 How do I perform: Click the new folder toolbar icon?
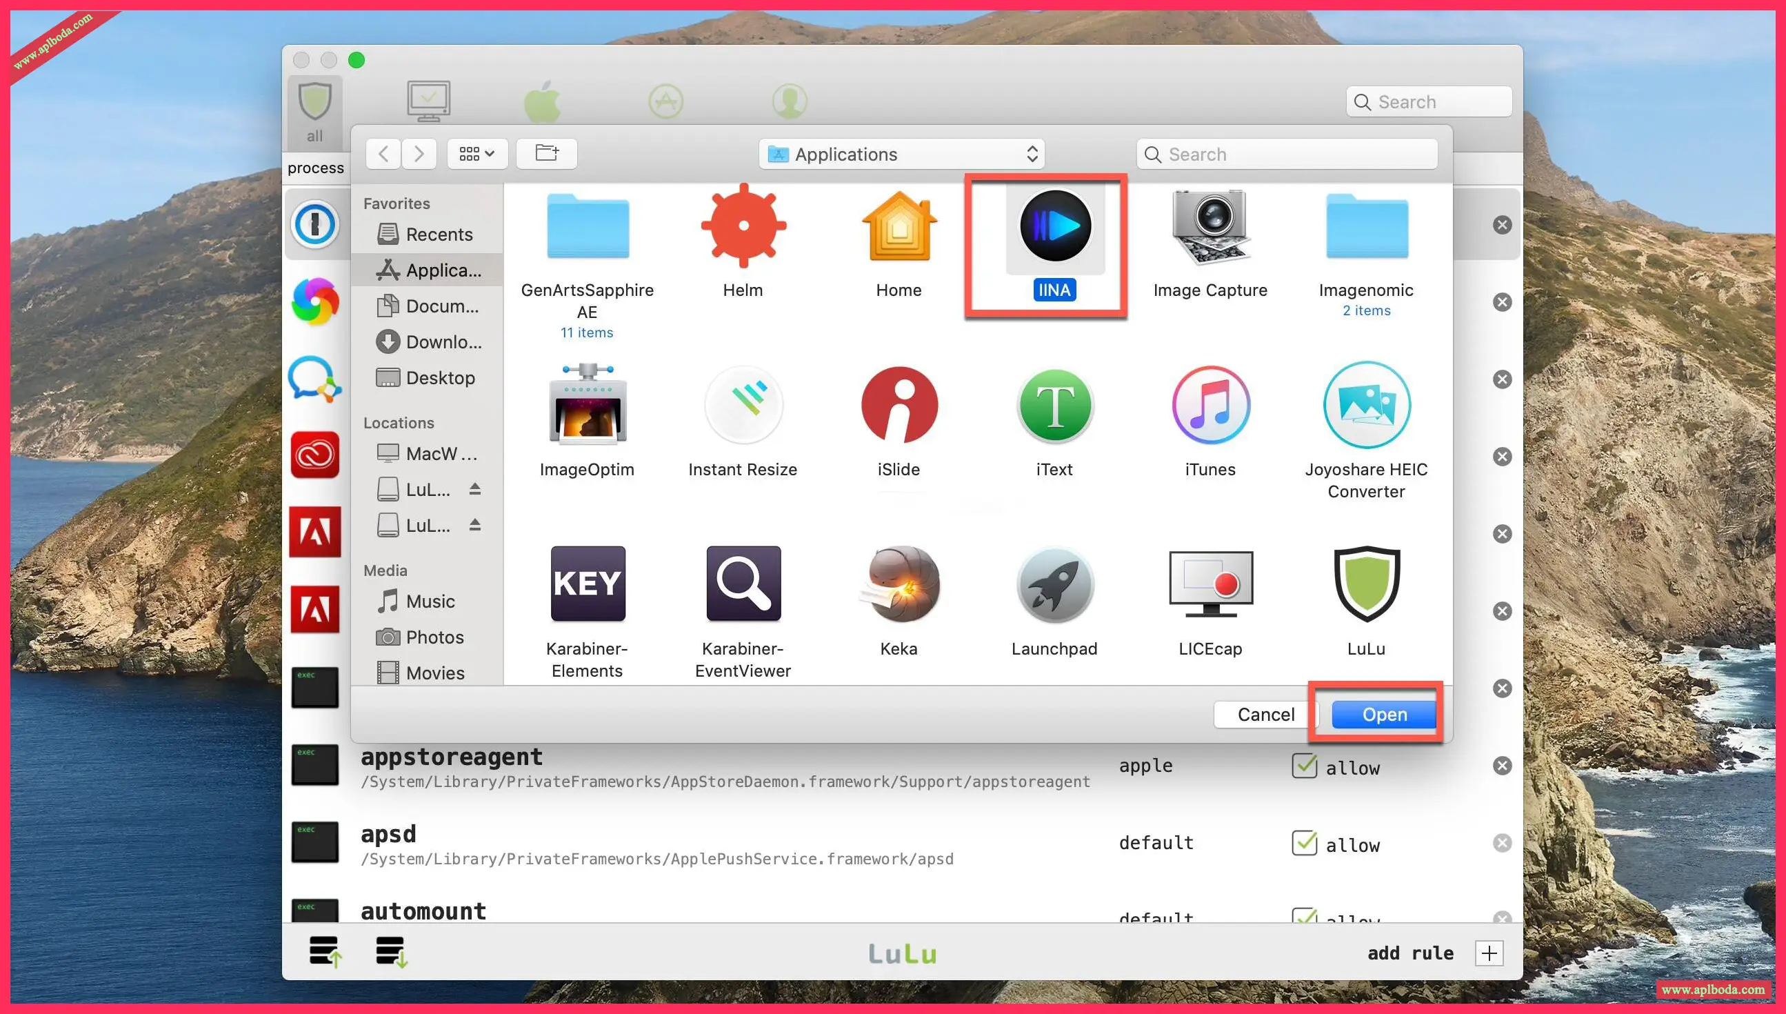point(546,153)
